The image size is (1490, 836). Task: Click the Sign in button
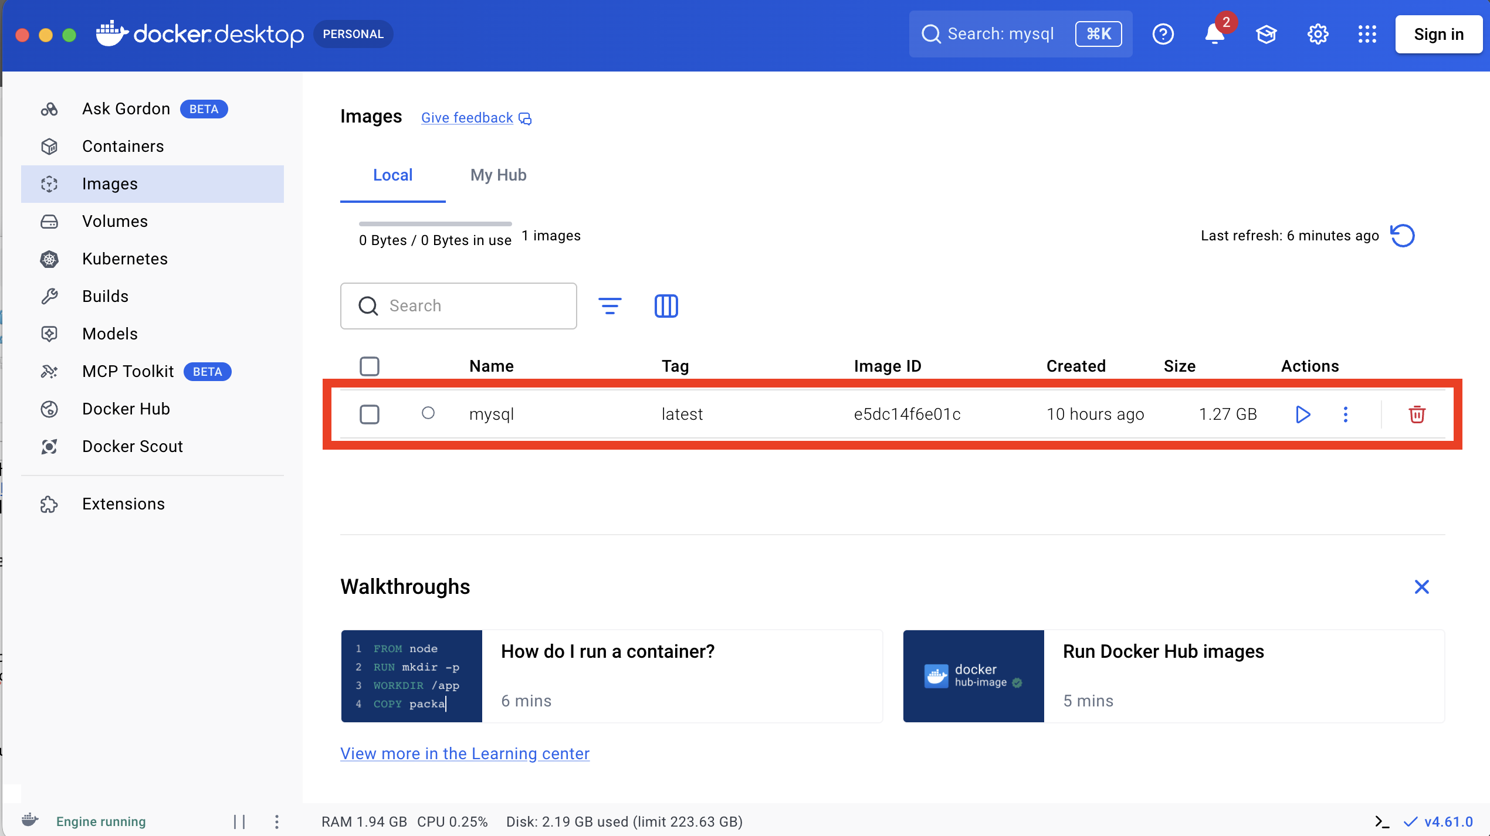1438,35
